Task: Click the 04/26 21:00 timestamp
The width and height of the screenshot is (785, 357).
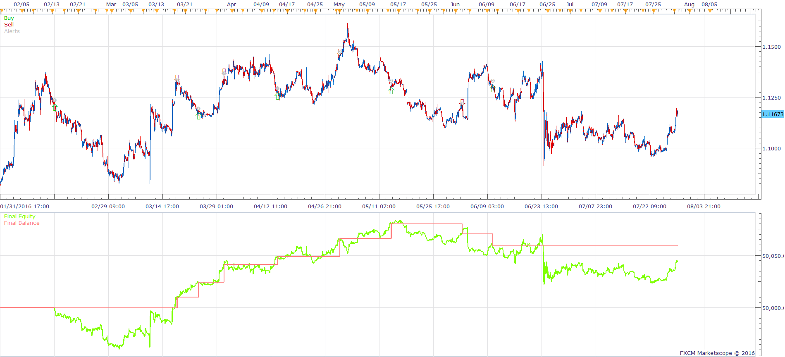Action: click(x=324, y=206)
